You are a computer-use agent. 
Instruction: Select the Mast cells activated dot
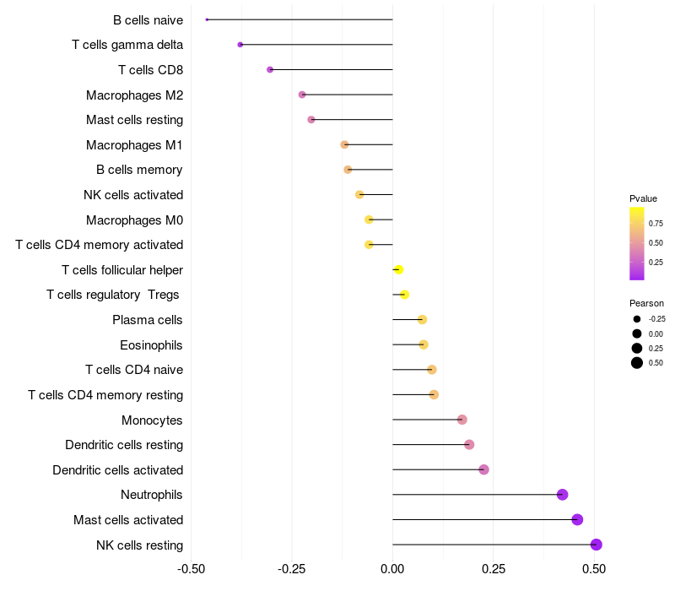pos(577,519)
